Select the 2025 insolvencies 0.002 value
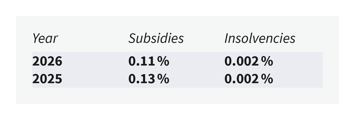 [241, 79]
